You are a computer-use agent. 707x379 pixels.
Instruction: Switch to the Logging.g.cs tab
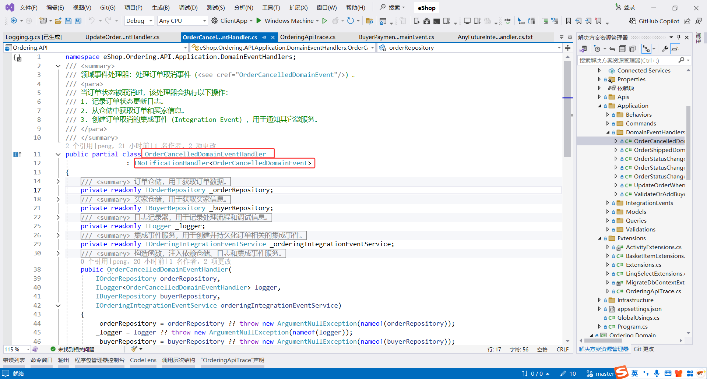(x=34, y=37)
